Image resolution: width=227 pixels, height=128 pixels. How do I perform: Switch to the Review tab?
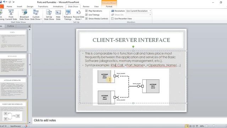point(86,6)
